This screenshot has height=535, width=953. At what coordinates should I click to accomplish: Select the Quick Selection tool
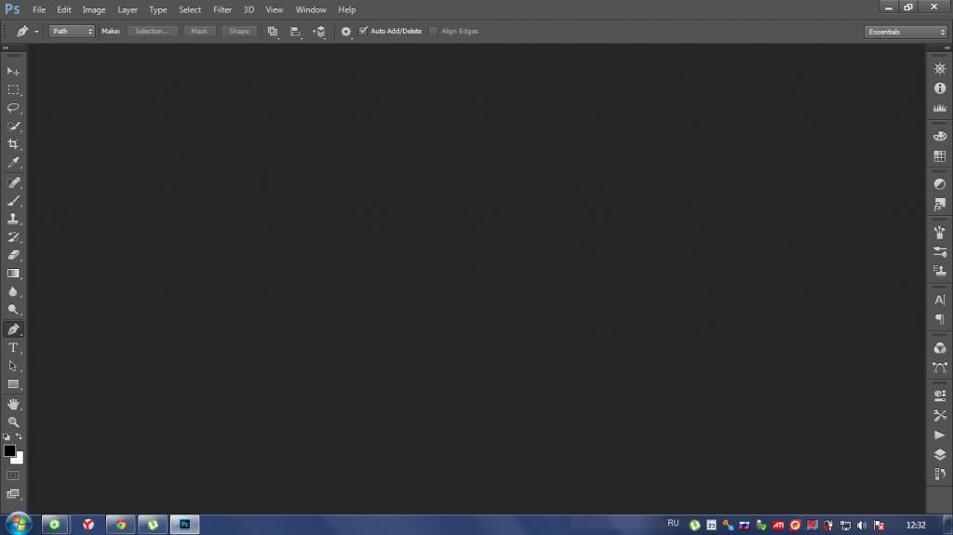(x=13, y=127)
